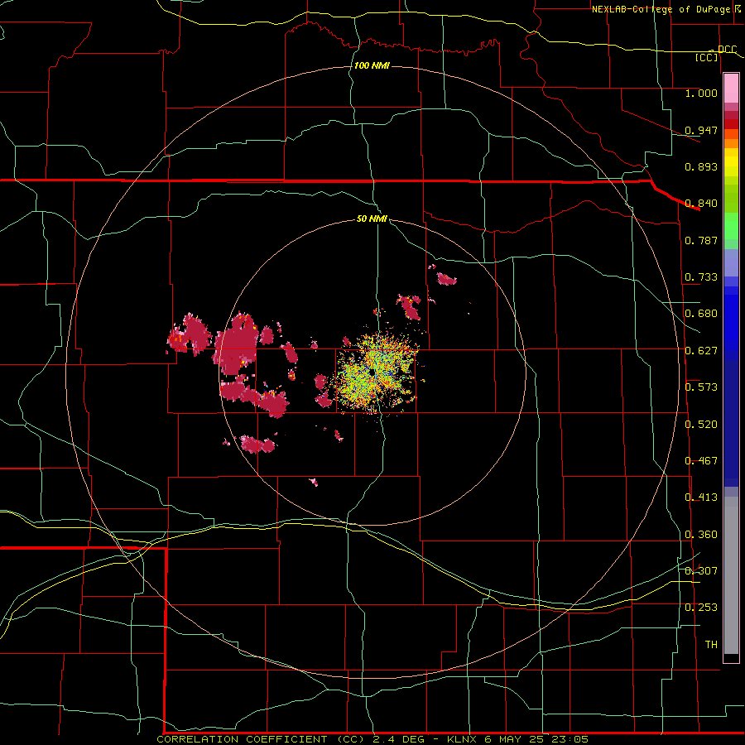Screen dimensions: 745x745
Task: Click the 6 MAY 25 23:05 timestamp
Action: 536,739
